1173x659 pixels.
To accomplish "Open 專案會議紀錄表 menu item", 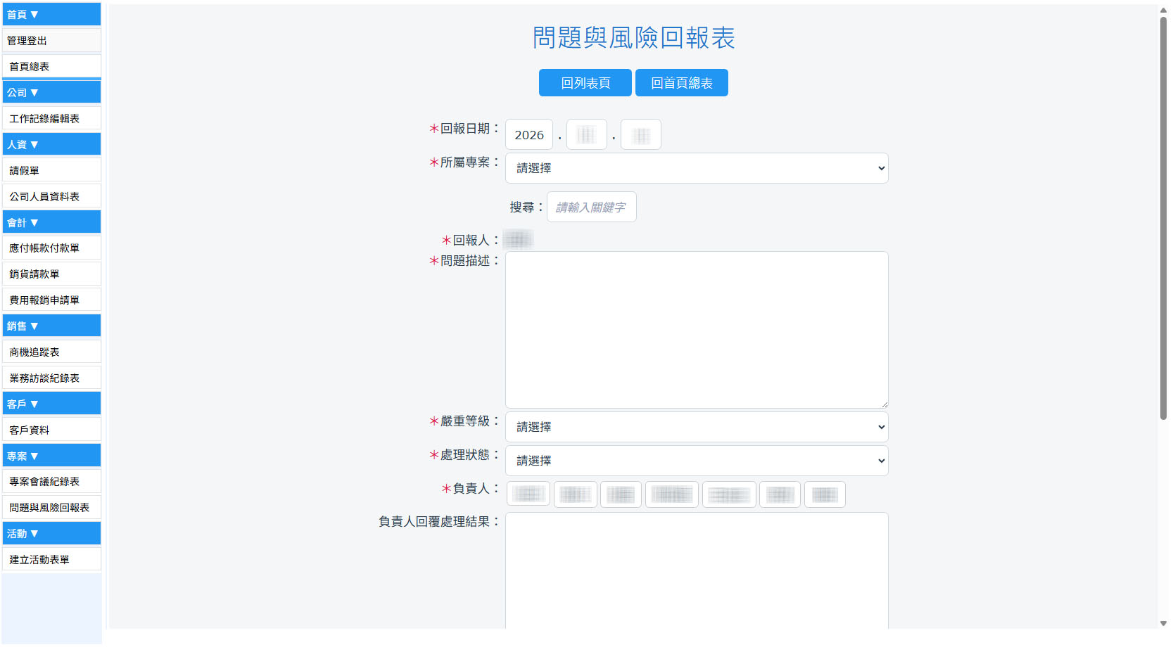I will click(x=51, y=481).
